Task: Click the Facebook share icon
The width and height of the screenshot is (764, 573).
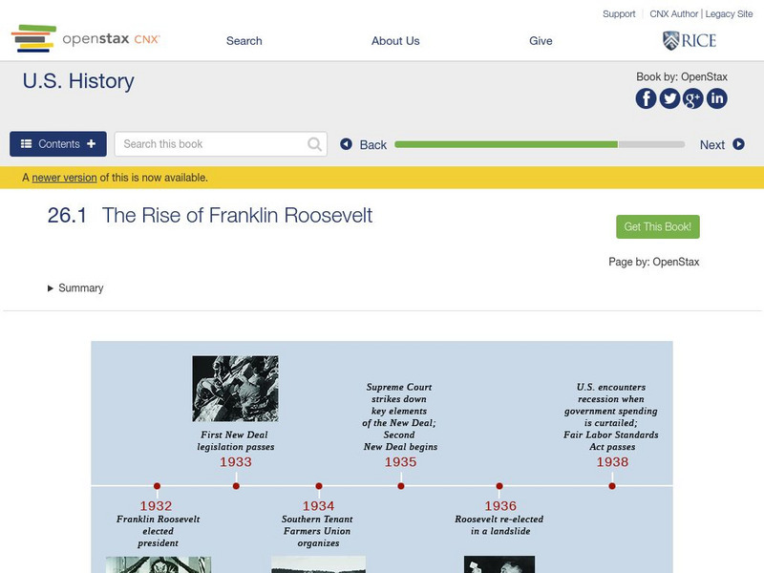Action: click(x=647, y=98)
